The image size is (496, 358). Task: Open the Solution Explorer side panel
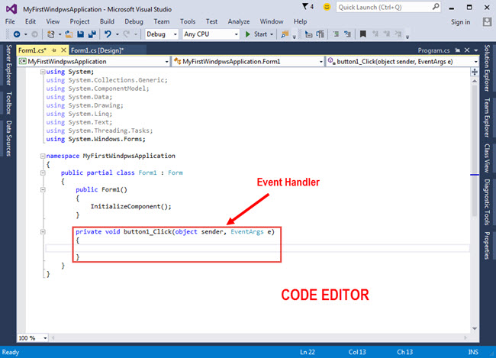click(x=487, y=68)
